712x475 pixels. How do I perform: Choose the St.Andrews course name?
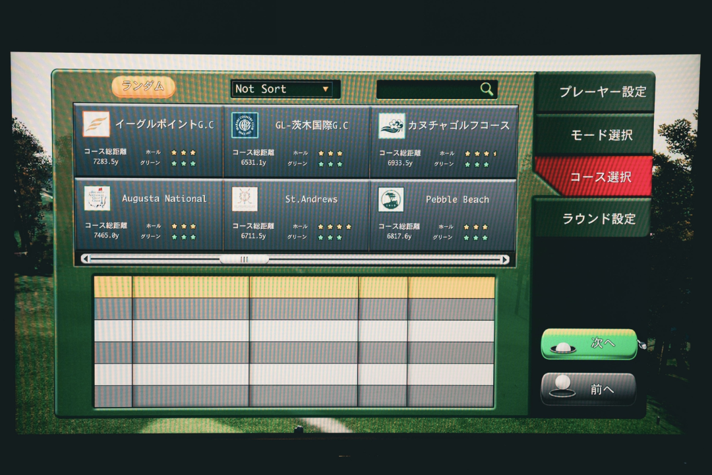[x=311, y=199]
